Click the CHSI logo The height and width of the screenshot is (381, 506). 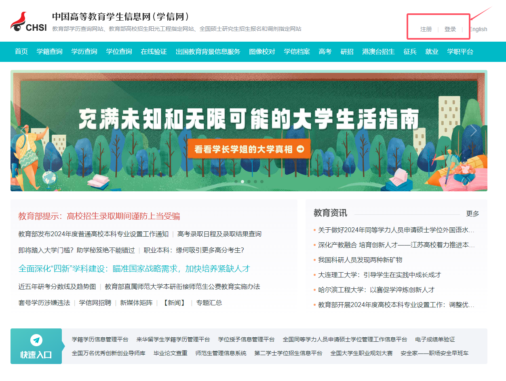pyautogui.click(x=28, y=22)
